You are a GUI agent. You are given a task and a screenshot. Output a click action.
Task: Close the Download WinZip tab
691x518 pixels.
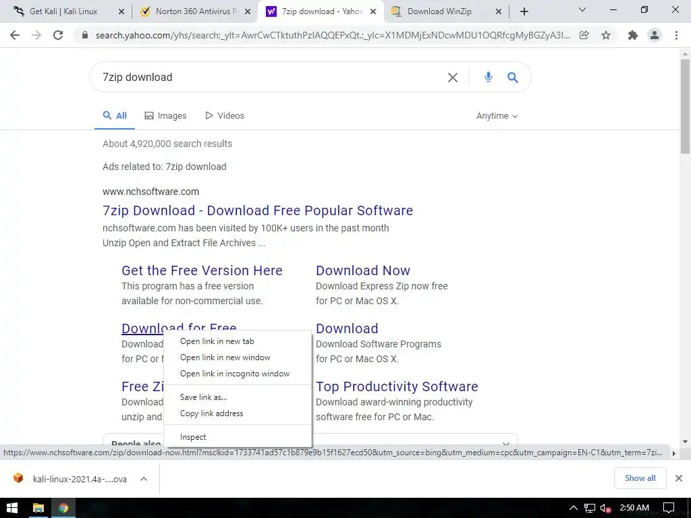499,12
